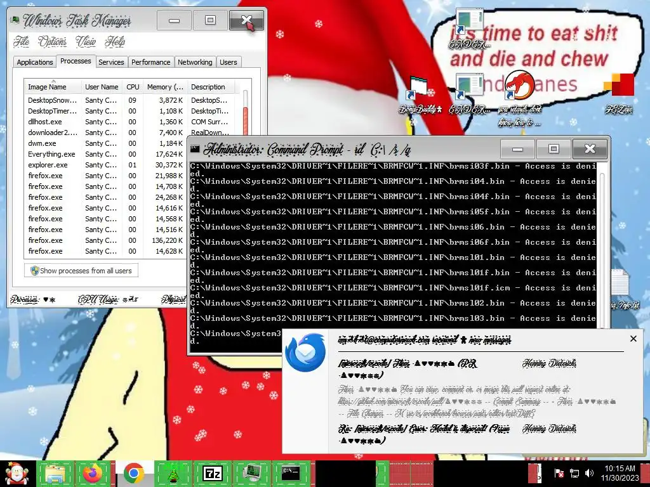Switch to the Applications tab
The width and height of the screenshot is (650, 487).
35,62
